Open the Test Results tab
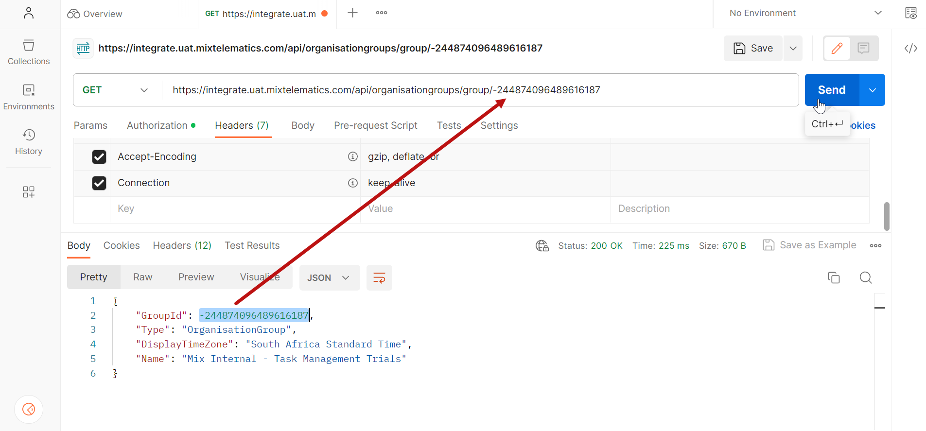This screenshot has width=926, height=431. tap(252, 245)
